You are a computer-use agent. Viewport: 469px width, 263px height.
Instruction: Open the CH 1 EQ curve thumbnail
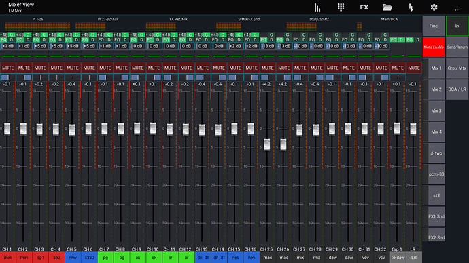(x=7, y=56)
